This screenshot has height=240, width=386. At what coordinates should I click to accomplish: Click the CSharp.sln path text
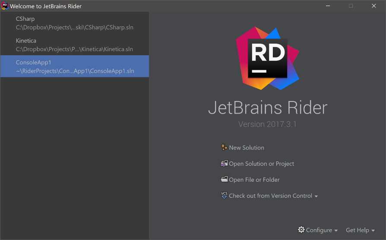[x=74, y=27]
